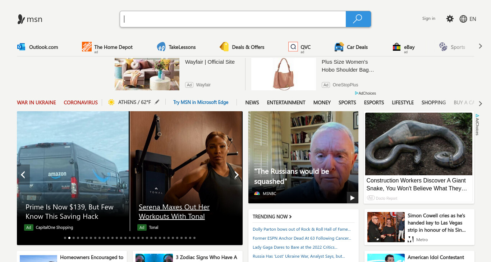Click the TakeLessons icon

[x=161, y=47]
